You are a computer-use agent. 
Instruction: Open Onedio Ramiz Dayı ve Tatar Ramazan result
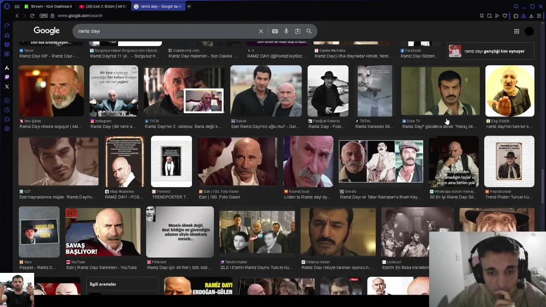pyautogui.click(x=380, y=161)
